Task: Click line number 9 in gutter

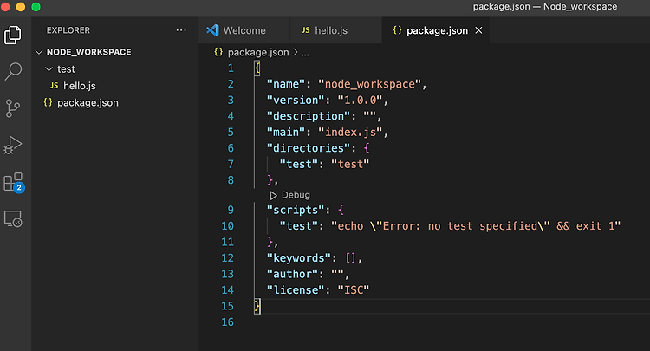Action: point(231,210)
